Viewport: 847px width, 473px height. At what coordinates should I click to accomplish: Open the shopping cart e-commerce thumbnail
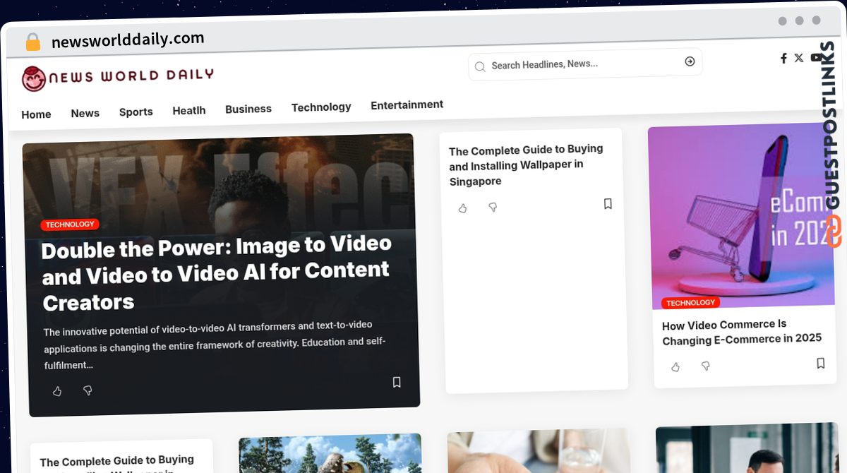pos(740,215)
